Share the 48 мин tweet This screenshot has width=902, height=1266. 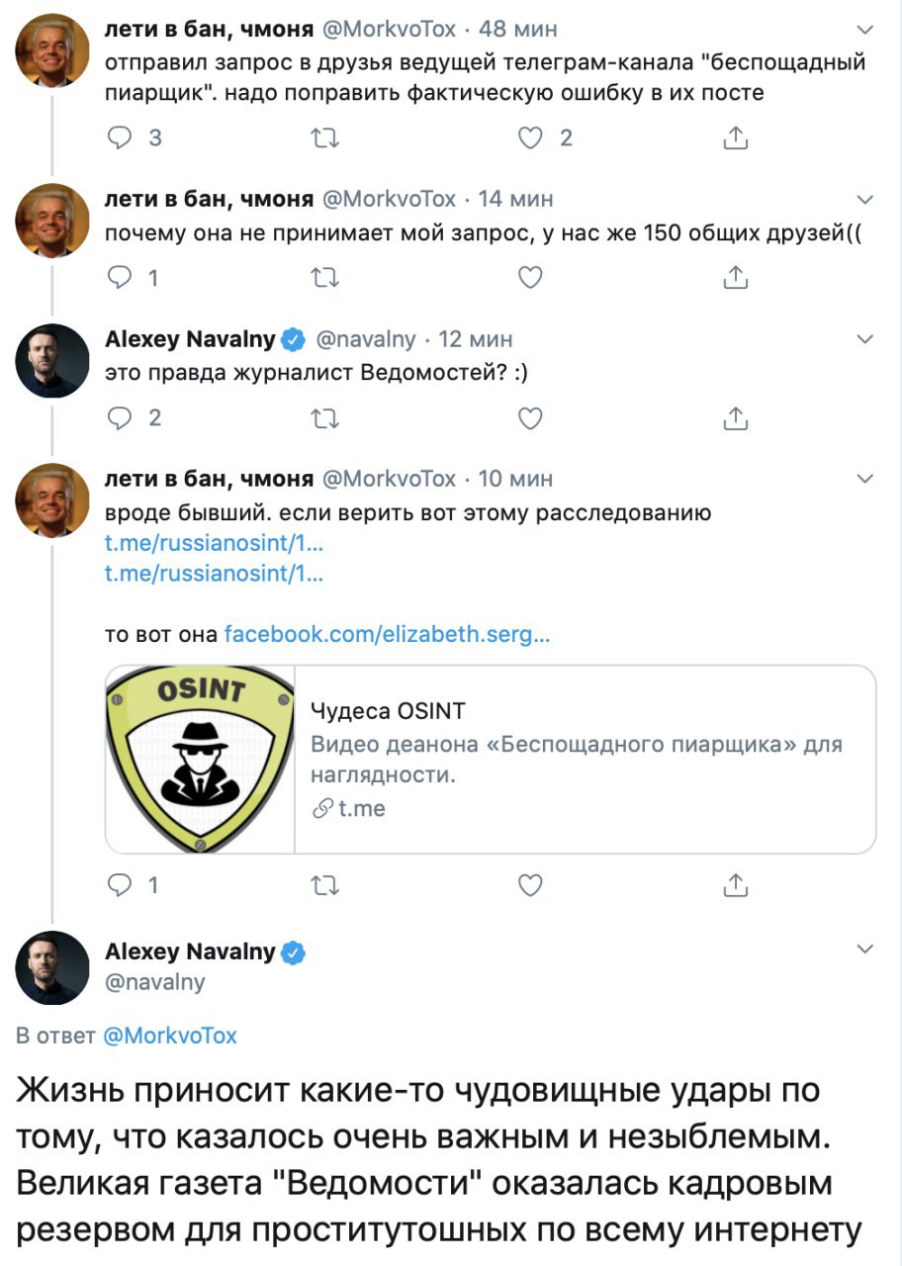tap(736, 138)
